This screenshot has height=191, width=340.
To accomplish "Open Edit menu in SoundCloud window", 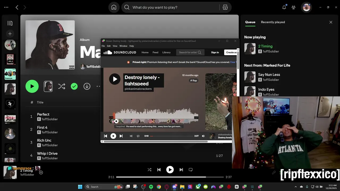I will click(109, 46).
